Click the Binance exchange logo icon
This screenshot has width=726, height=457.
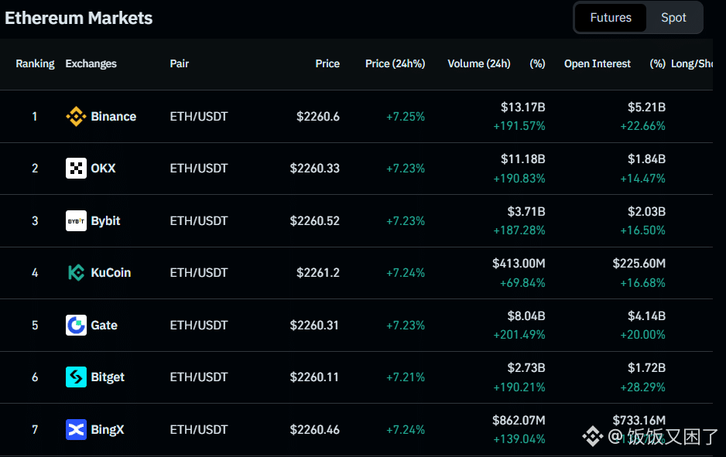(76, 117)
